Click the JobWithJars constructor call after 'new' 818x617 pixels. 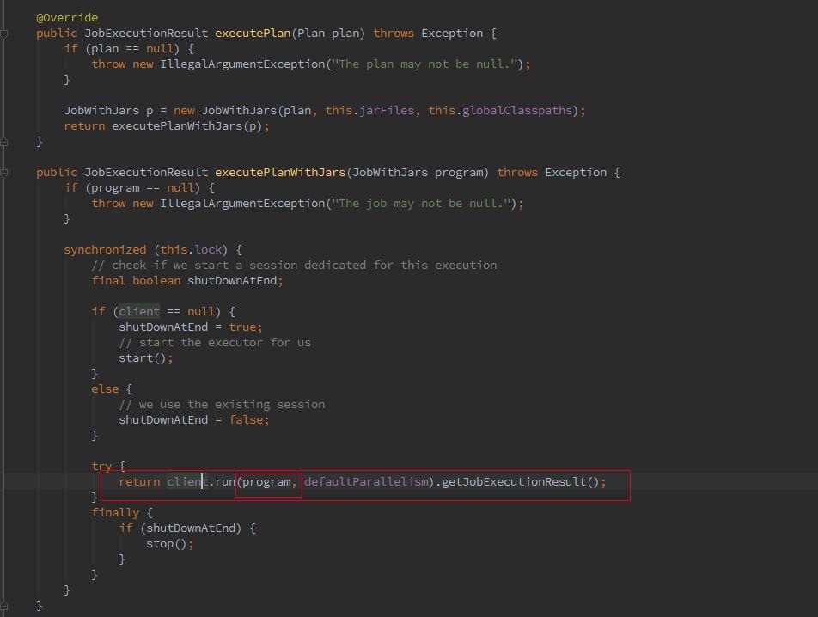click(x=239, y=111)
